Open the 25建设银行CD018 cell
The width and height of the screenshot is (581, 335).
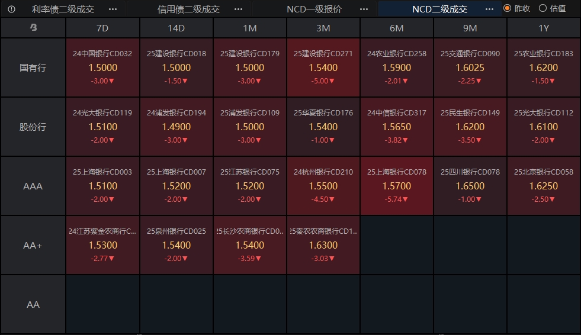176,67
